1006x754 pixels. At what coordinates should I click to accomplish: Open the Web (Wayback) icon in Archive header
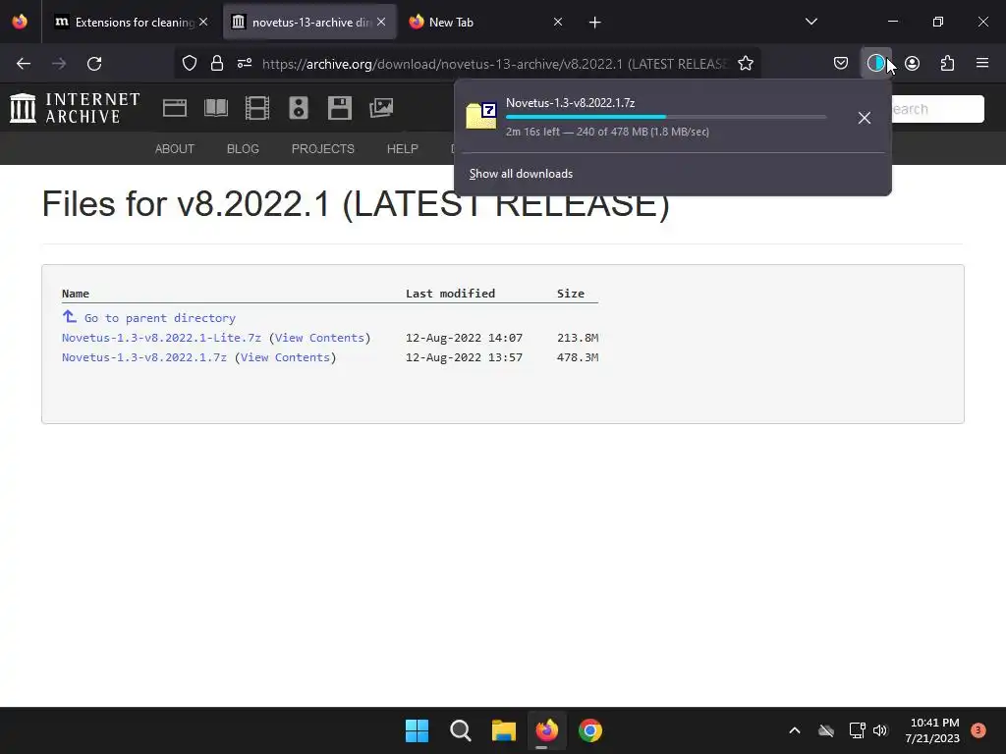(x=175, y=108)
